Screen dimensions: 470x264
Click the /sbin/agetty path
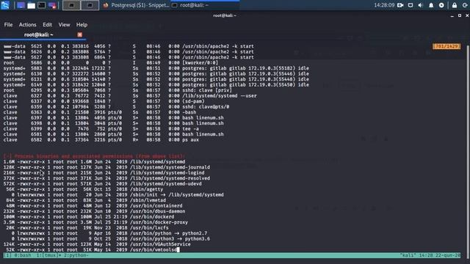[x=147, y=189]
